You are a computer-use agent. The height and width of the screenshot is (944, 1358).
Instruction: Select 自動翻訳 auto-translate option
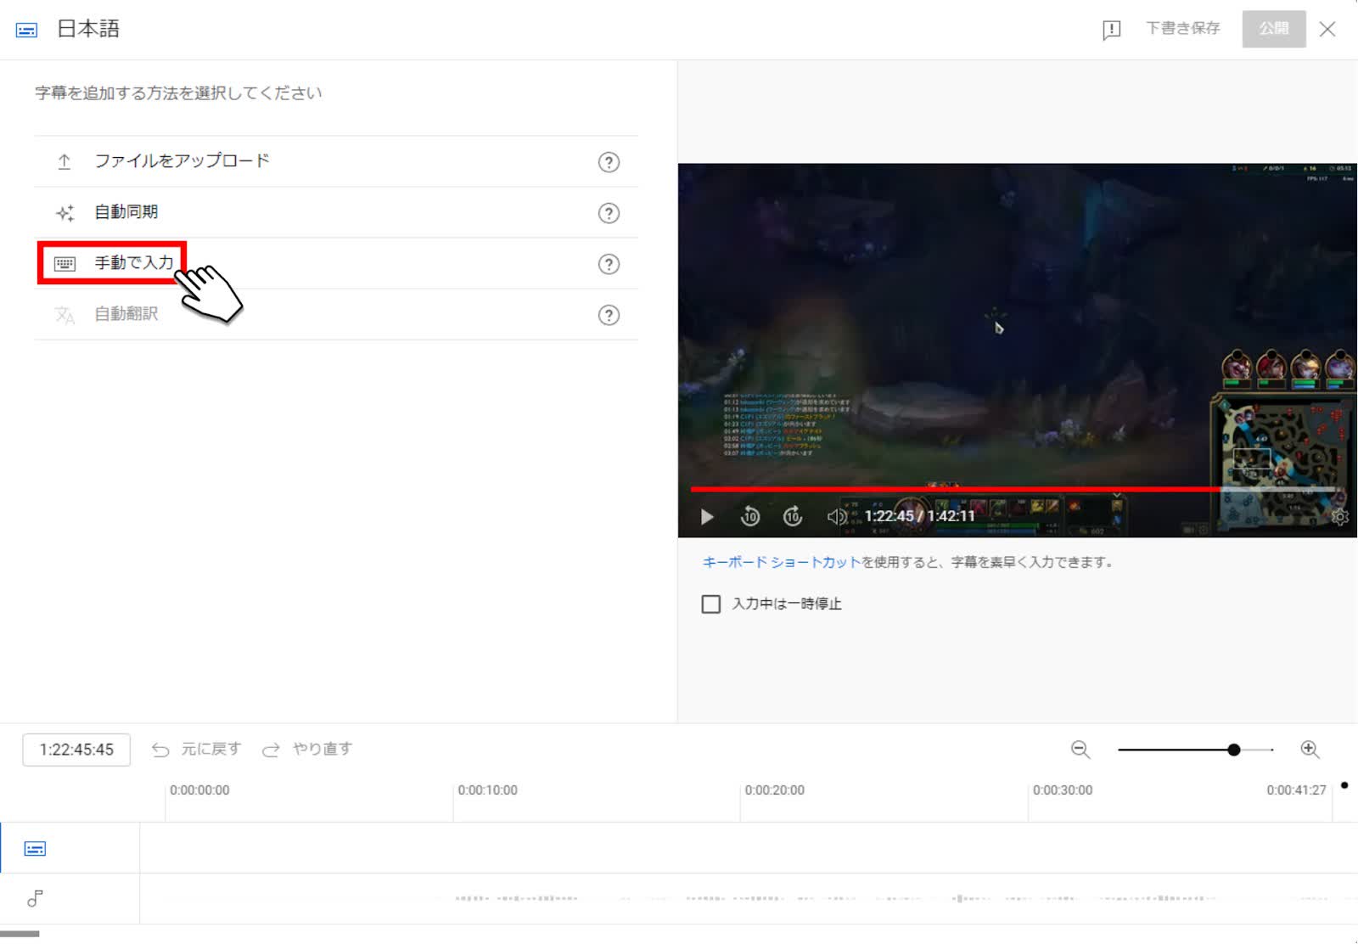click(x=336, y=314)
